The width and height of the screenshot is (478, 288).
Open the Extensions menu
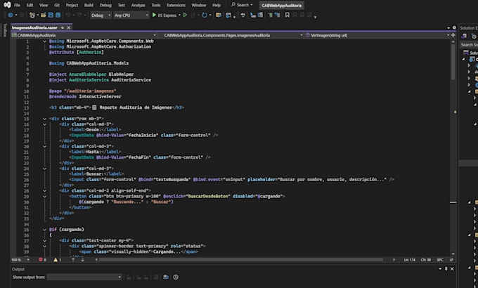176,5
